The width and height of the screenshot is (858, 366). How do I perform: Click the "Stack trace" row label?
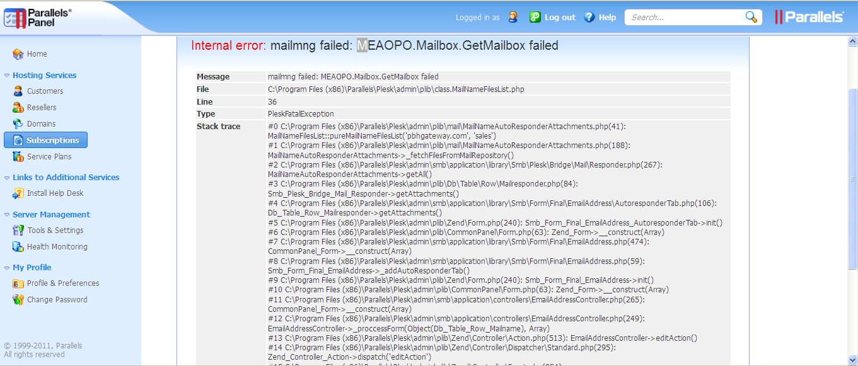218,127
